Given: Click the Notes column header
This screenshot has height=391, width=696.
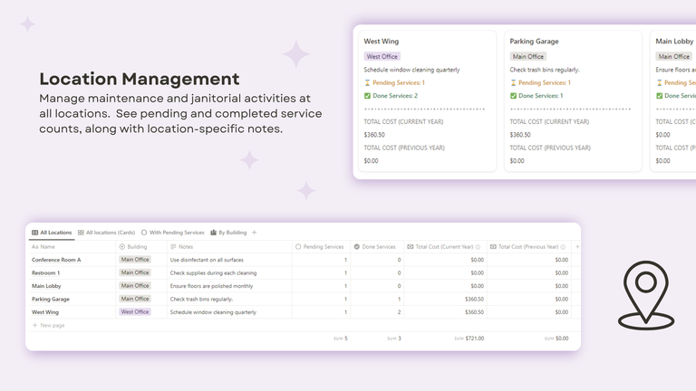Looking at the screenshot, I should coord(182,246).
